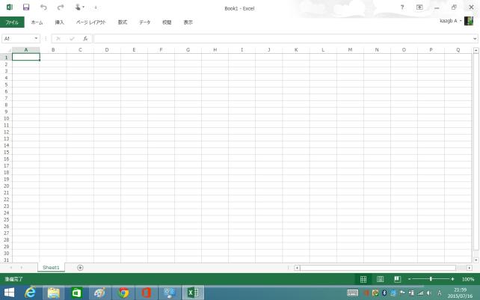The image size is (480, 300).
Task: Open the touch keyboard from the tray
Action: tap(352, 293)
